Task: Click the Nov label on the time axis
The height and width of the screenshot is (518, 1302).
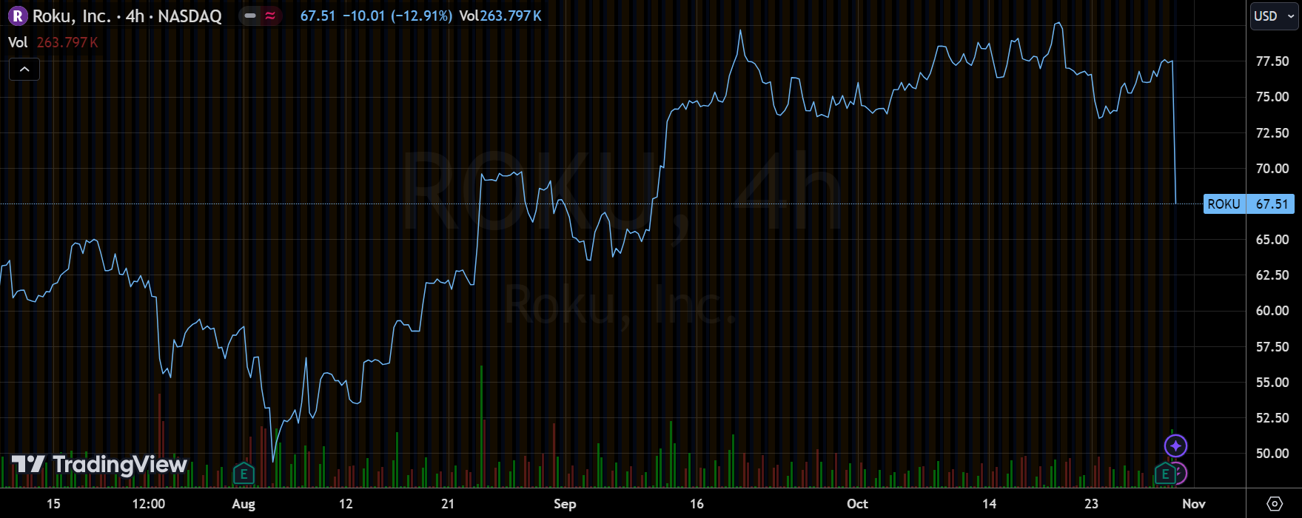Action: tap(1194, 504)
